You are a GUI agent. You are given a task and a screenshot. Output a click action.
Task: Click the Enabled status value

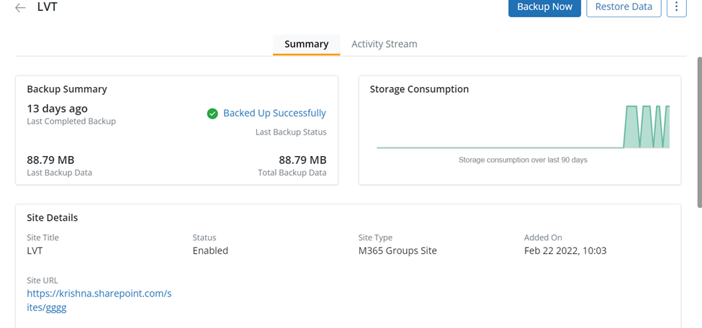(x=210, y=251)
